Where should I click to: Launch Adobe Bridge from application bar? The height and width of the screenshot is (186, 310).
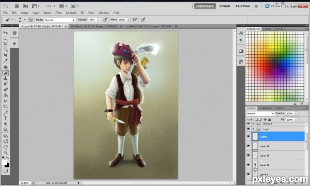(x=17, y=6)
